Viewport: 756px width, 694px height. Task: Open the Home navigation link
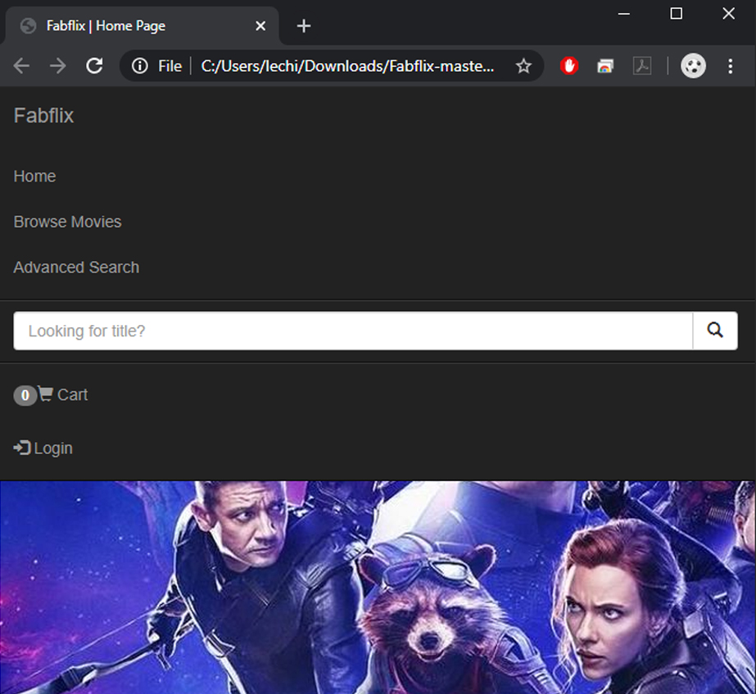point(34,176)
